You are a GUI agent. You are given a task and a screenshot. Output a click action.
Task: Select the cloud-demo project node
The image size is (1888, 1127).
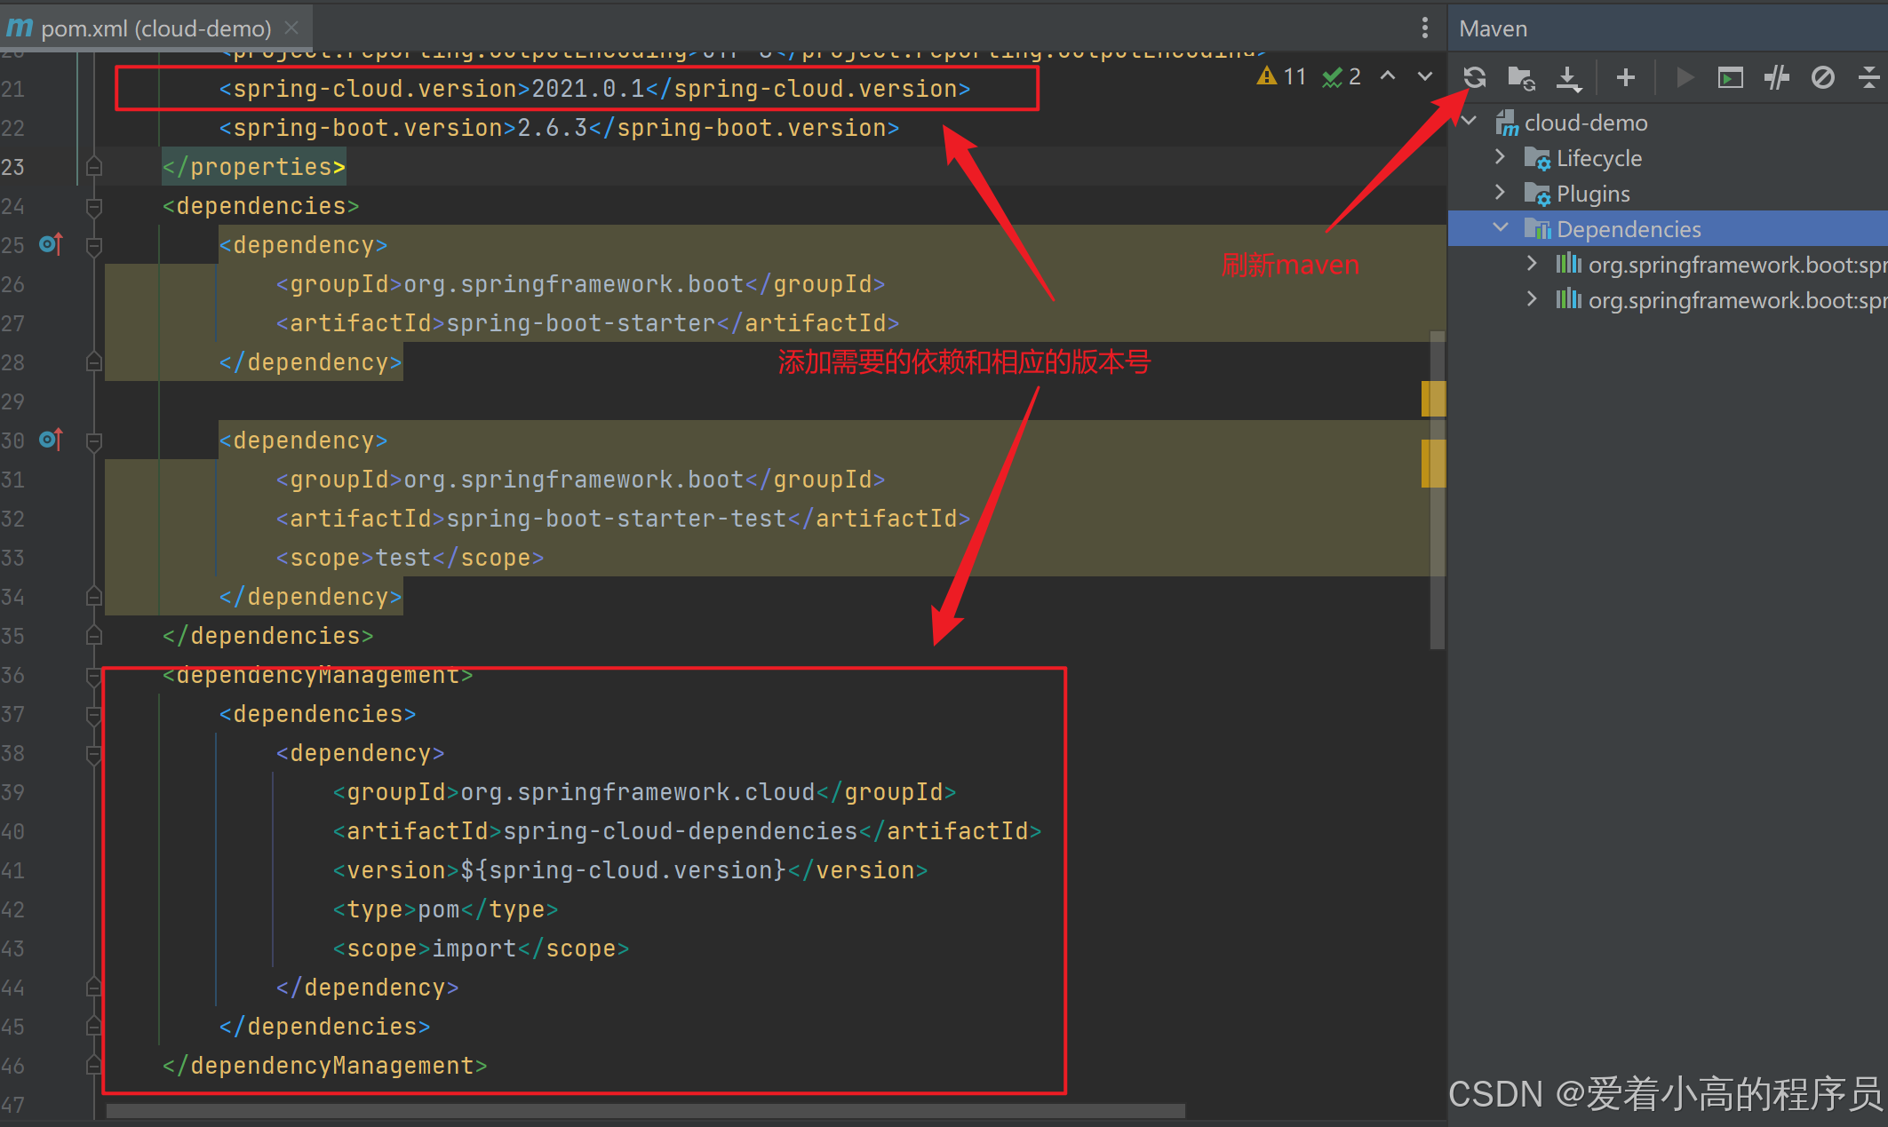click(x=1585, y=123)
